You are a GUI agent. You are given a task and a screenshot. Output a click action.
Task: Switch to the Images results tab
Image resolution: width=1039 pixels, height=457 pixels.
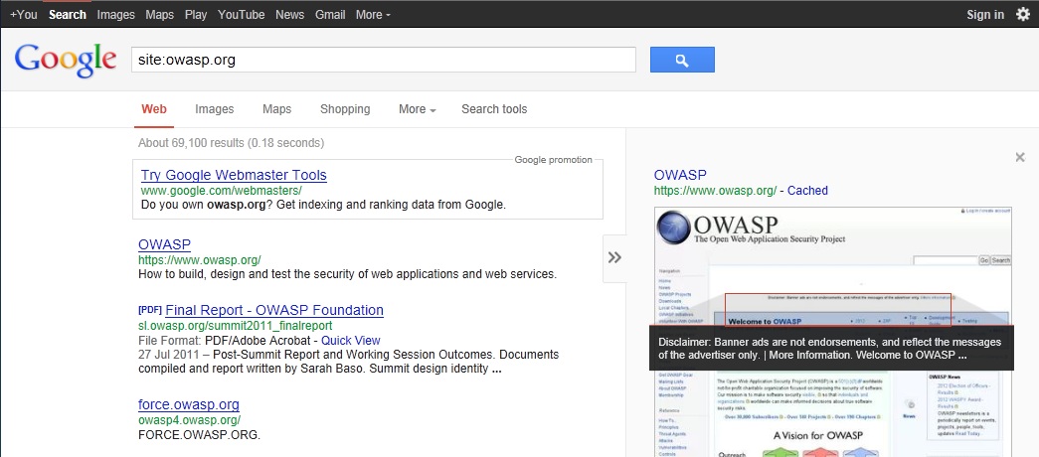click(215, 109)
